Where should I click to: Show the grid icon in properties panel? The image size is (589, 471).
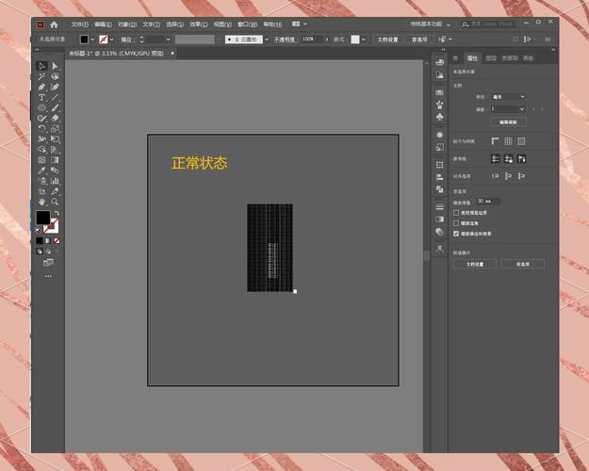point(508,141)
